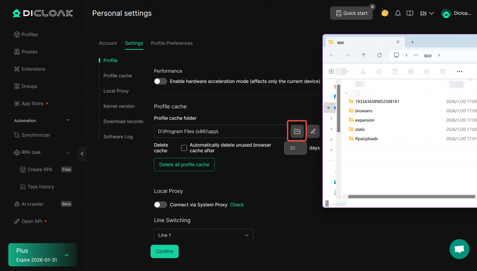Click the live chat support icon
The width and height of the screenshot is (477, 271).
[459, 249]
